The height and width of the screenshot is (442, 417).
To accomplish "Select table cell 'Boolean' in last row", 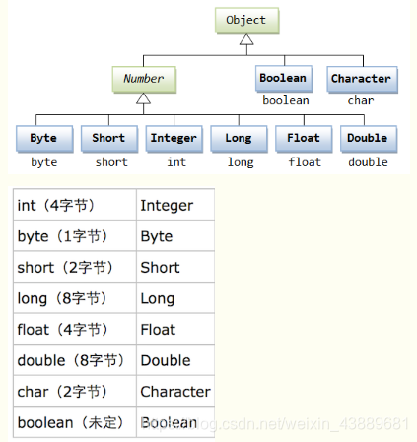I will tap(175, 422).
